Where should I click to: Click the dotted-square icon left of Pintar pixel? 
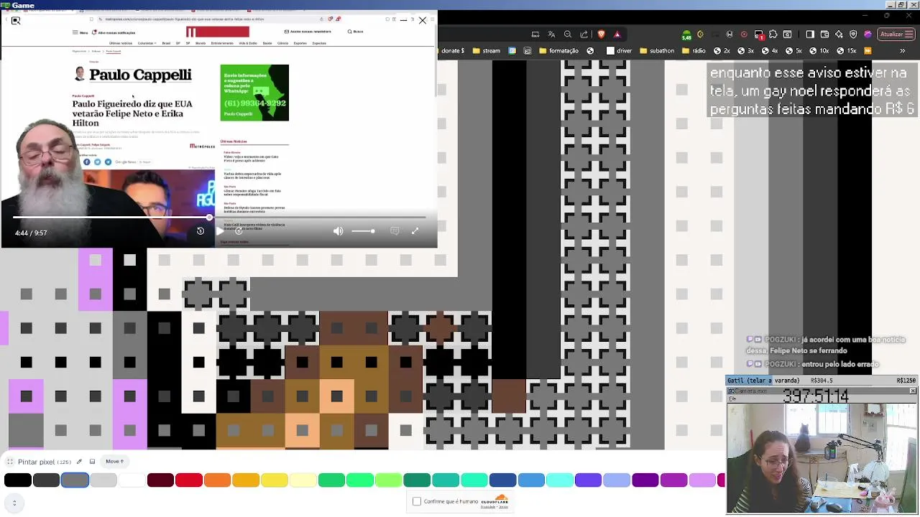pyautogui.click(x=10, y=462)
